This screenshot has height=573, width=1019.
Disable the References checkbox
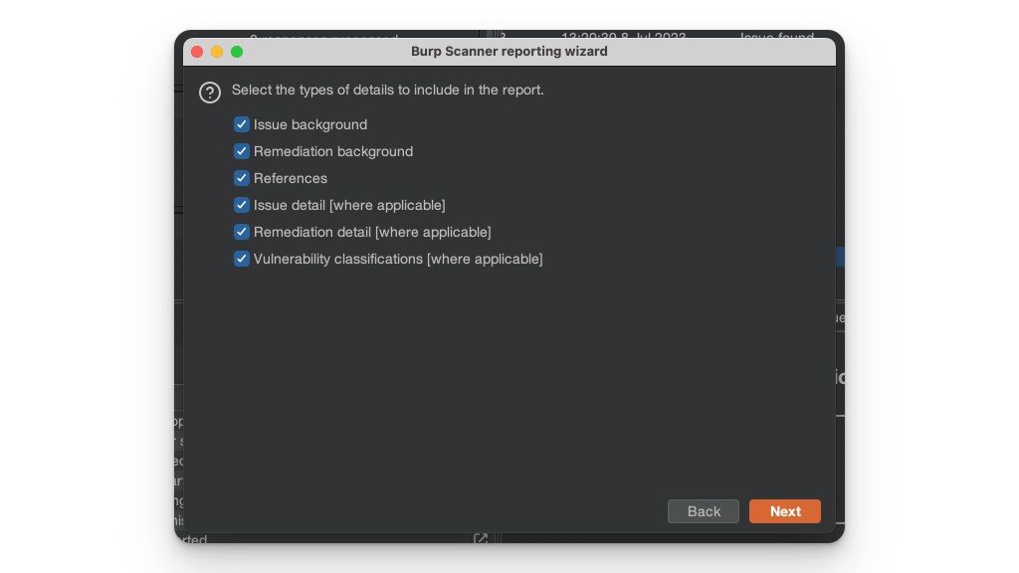[241, 178]
